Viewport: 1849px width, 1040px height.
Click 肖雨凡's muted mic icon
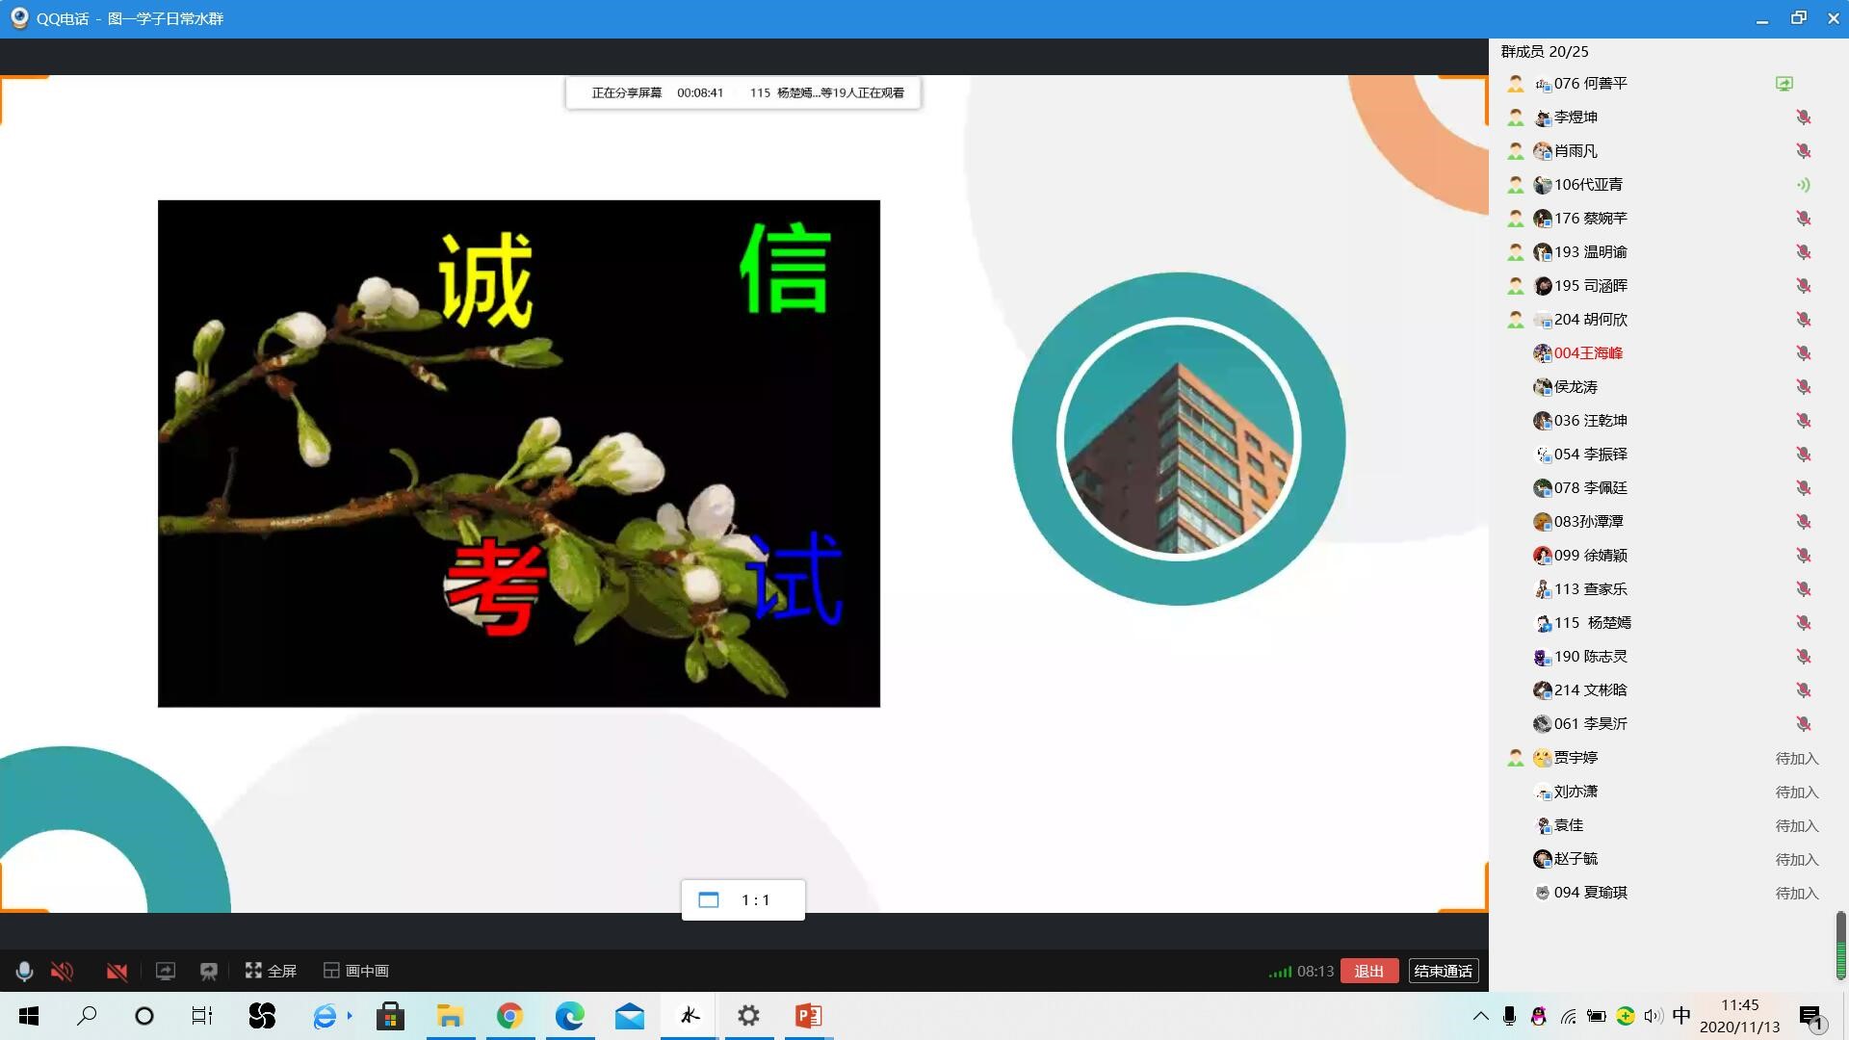[1803, 151]
